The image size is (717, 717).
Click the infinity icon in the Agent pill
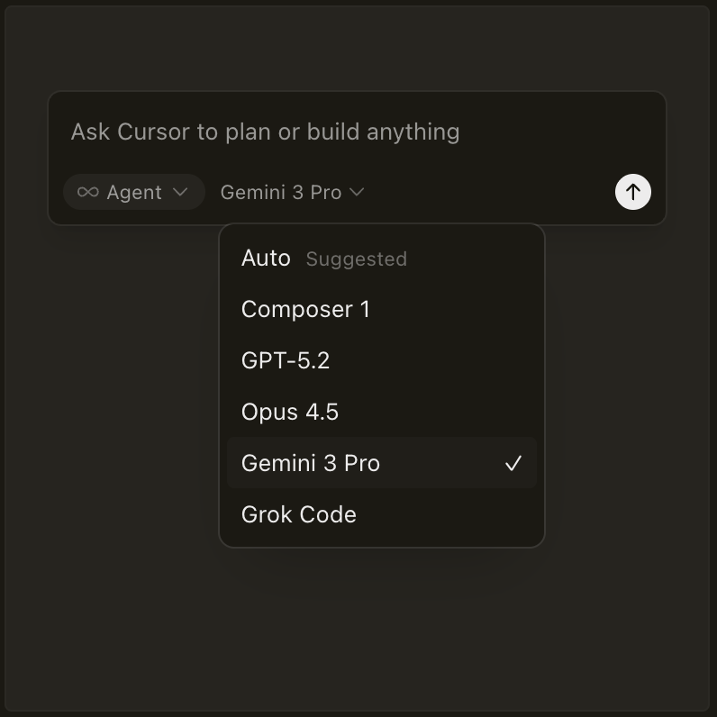pos(88,192)
